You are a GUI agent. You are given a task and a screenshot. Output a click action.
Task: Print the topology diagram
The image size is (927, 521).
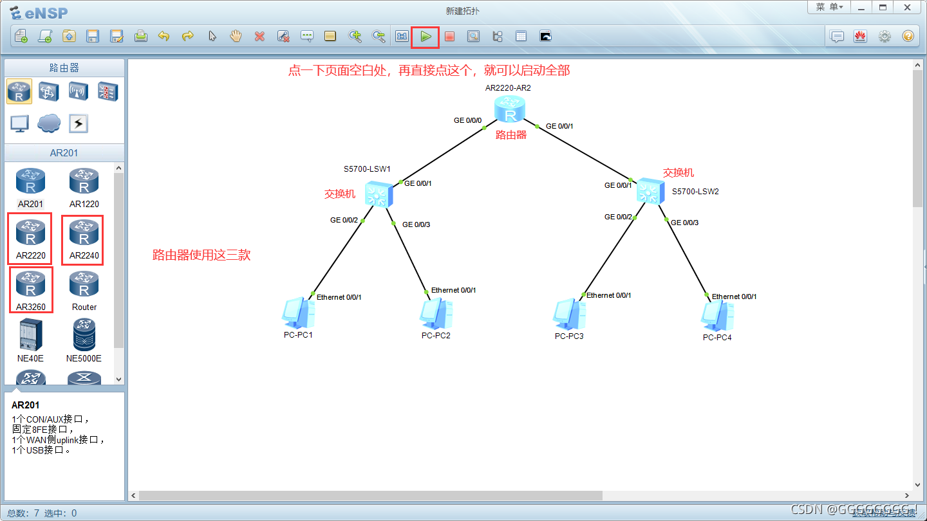tap(141, 36)
